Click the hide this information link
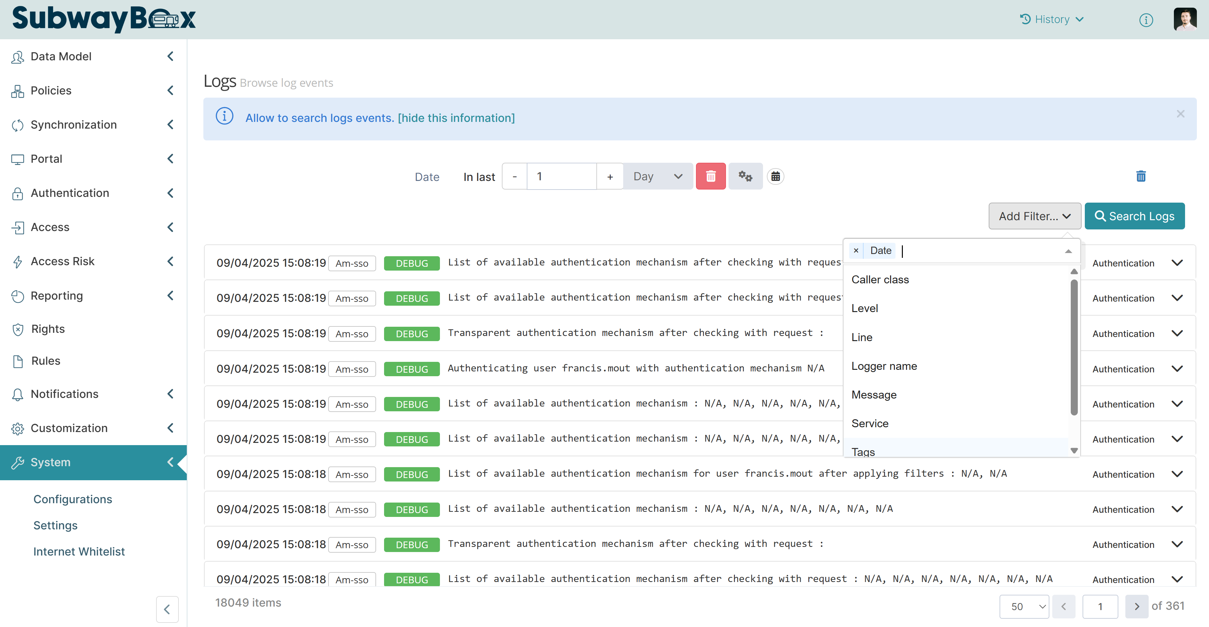 pos(456,118)
